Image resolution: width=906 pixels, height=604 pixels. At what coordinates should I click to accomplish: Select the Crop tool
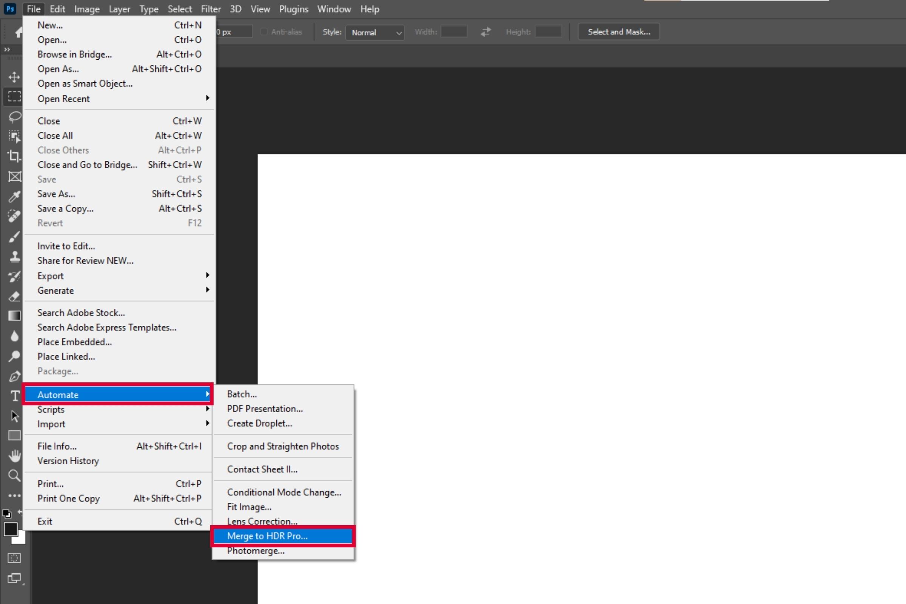(x=14, y=156)
